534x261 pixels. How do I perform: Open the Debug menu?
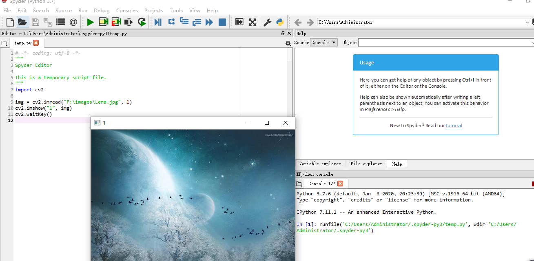[x=102, y=10]
